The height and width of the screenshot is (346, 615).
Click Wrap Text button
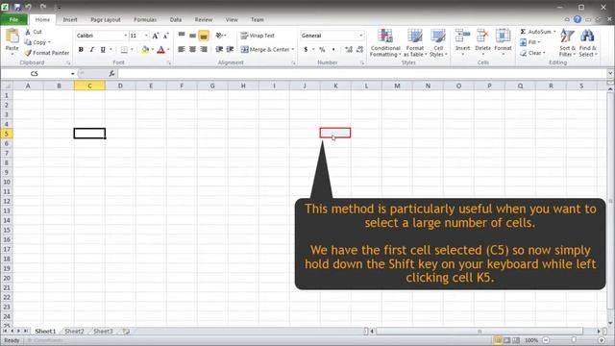[258, 36]
